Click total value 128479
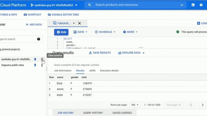The image size is (207, 116). (87, 83)
